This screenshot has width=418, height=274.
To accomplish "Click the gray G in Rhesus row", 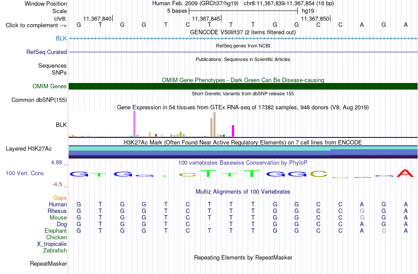I will pos(362,211).
